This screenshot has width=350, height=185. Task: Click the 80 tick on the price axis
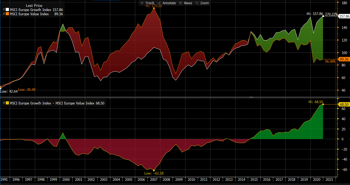point(343,65)
